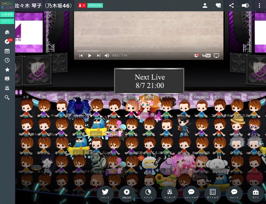Image resolution: width=266 pixels, height=204 pixels.
Task: Click the video time 0:01 / 7:14
Action: (x=120, y=56)
